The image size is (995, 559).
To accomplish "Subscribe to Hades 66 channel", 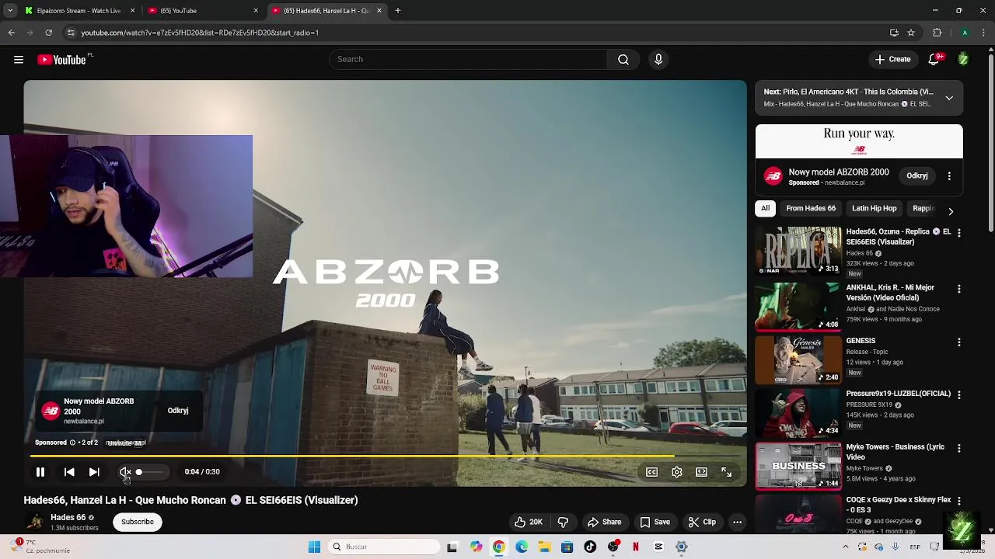I will coord(138,522).
